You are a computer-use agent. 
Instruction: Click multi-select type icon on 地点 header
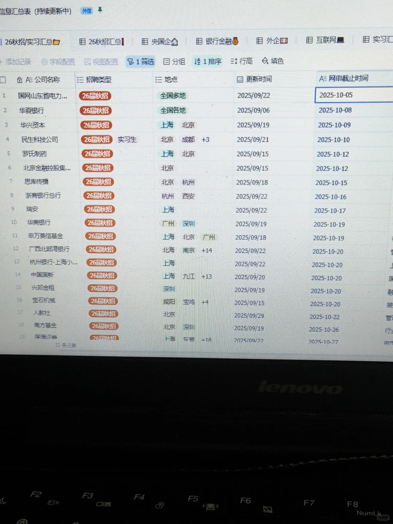(x=159, y=79)
